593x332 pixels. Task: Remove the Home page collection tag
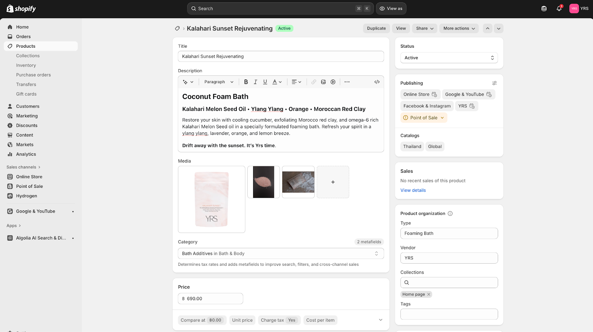pos(429,294)
